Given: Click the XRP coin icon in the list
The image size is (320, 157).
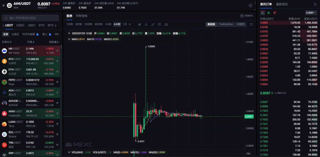Looking at the screenshot, I should click(x=4, y=155).
